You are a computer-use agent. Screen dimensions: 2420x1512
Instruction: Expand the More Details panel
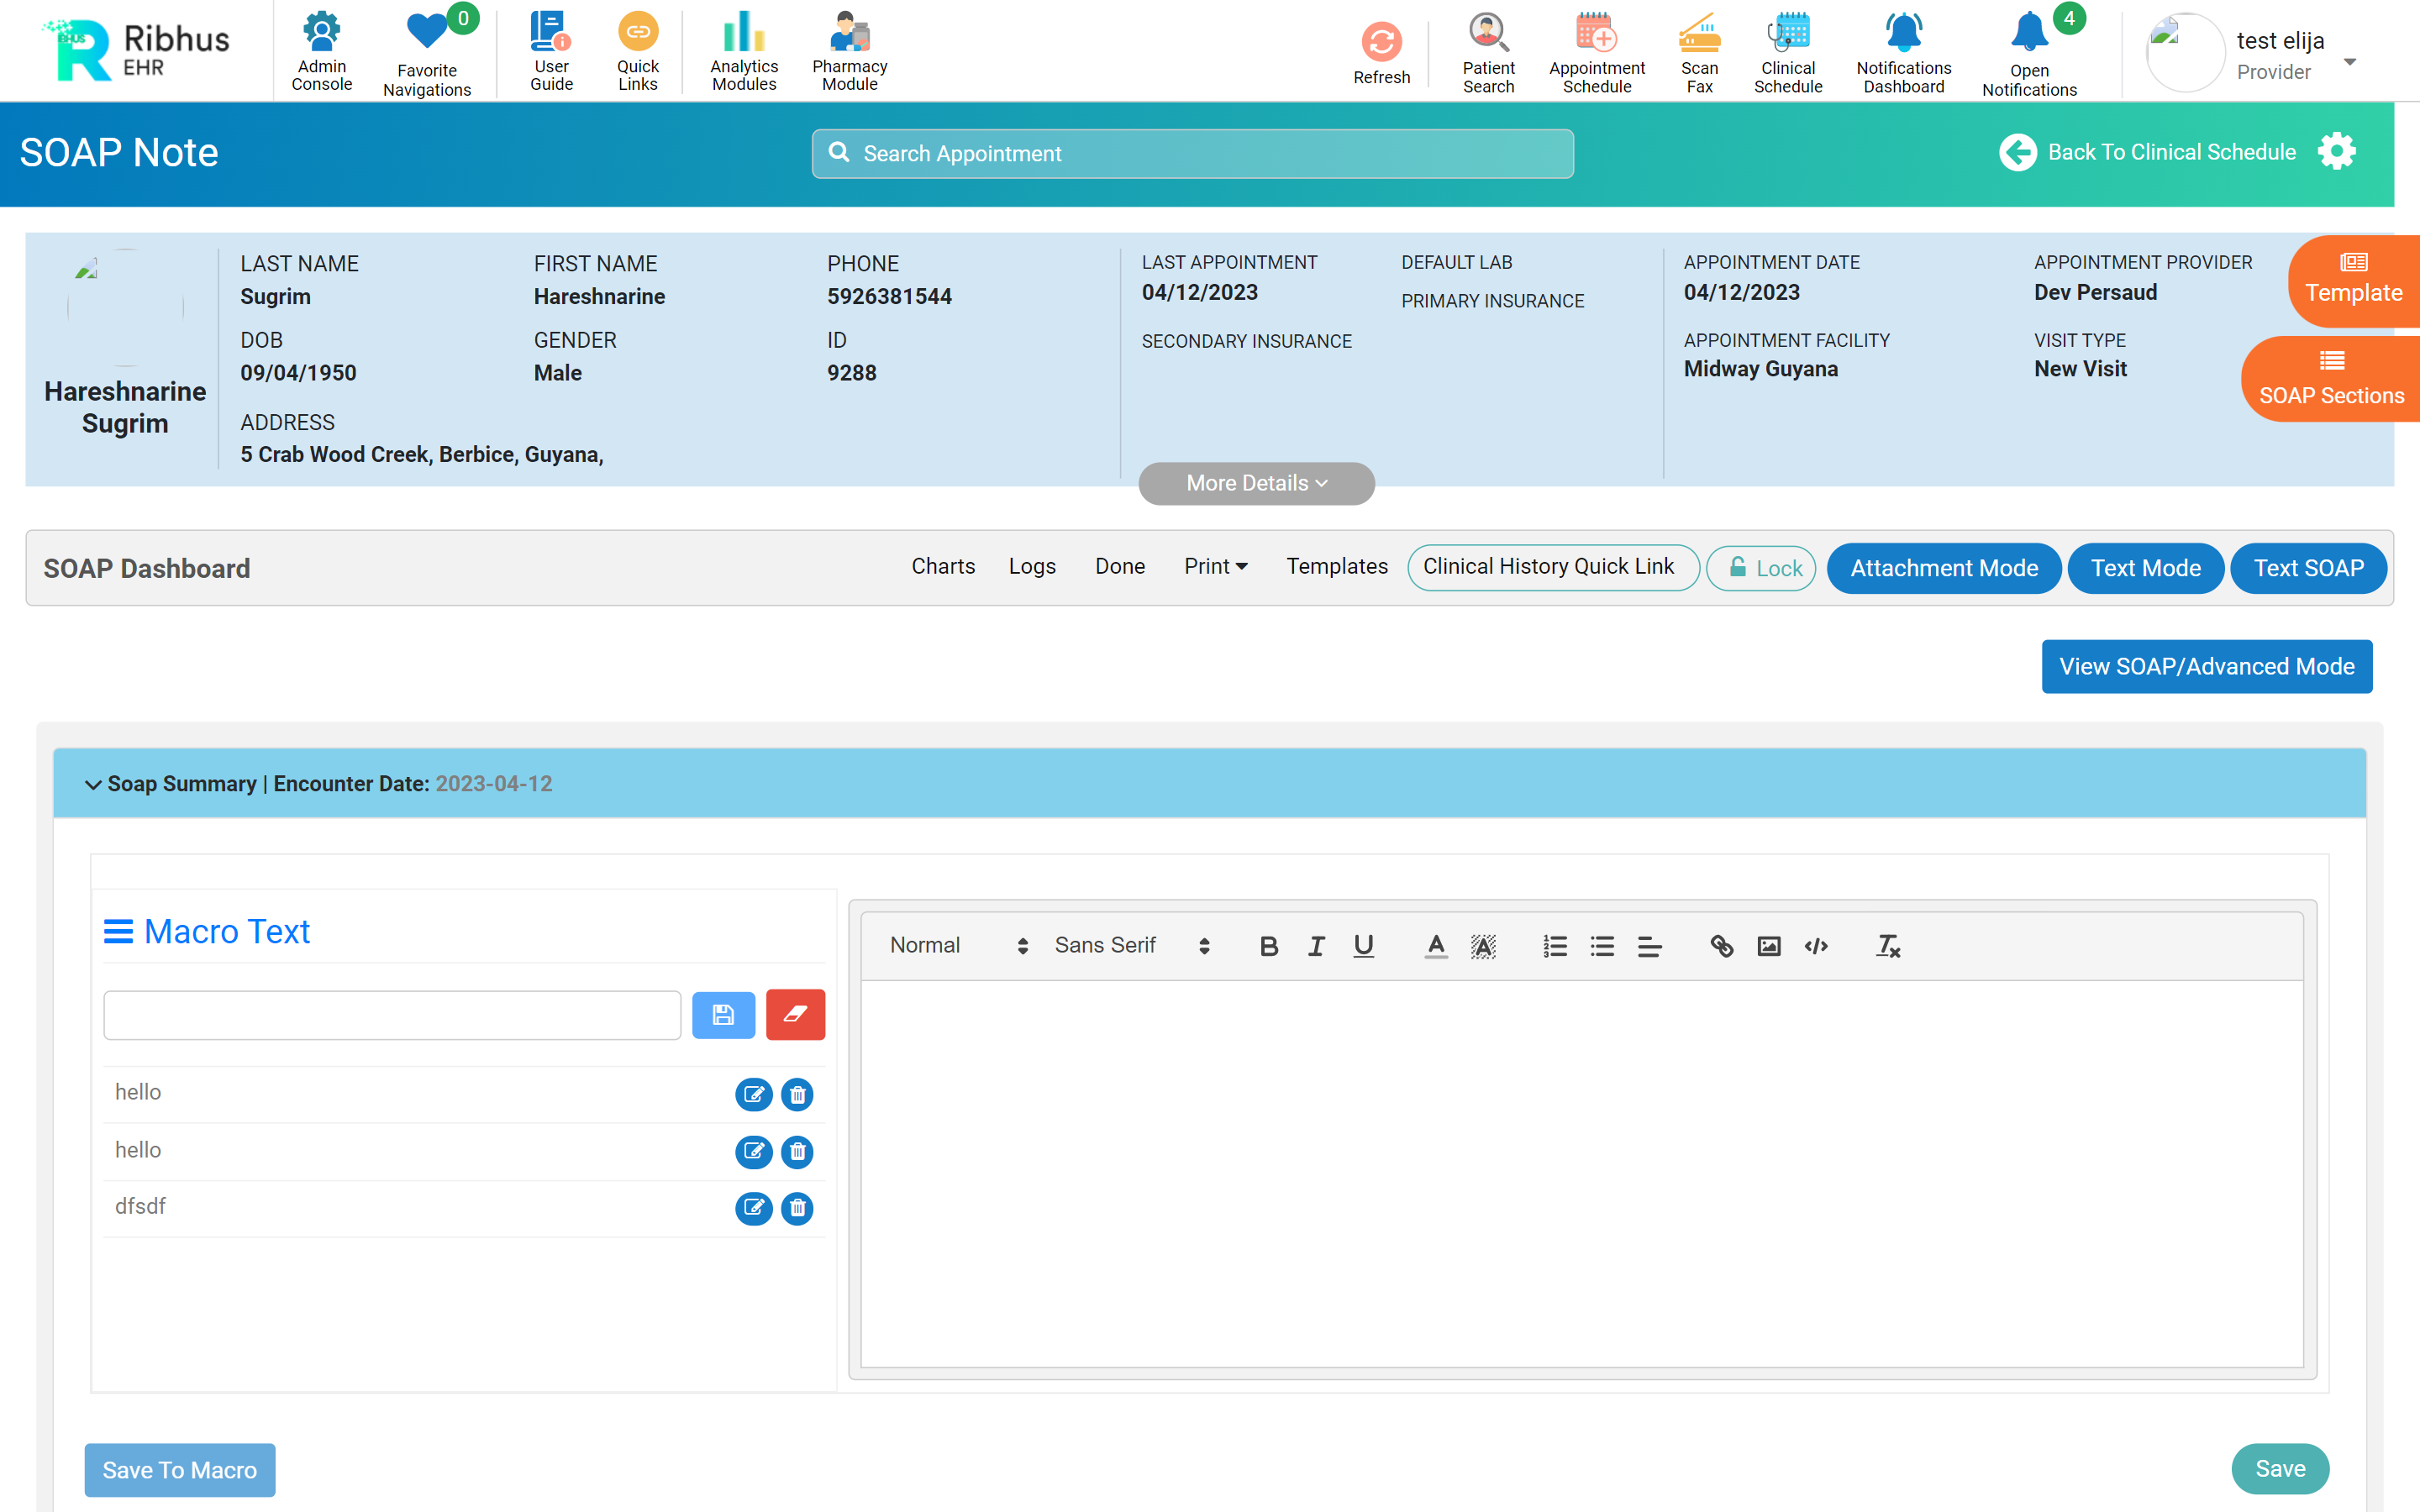pyautogui.click(x=1256, y=483)
